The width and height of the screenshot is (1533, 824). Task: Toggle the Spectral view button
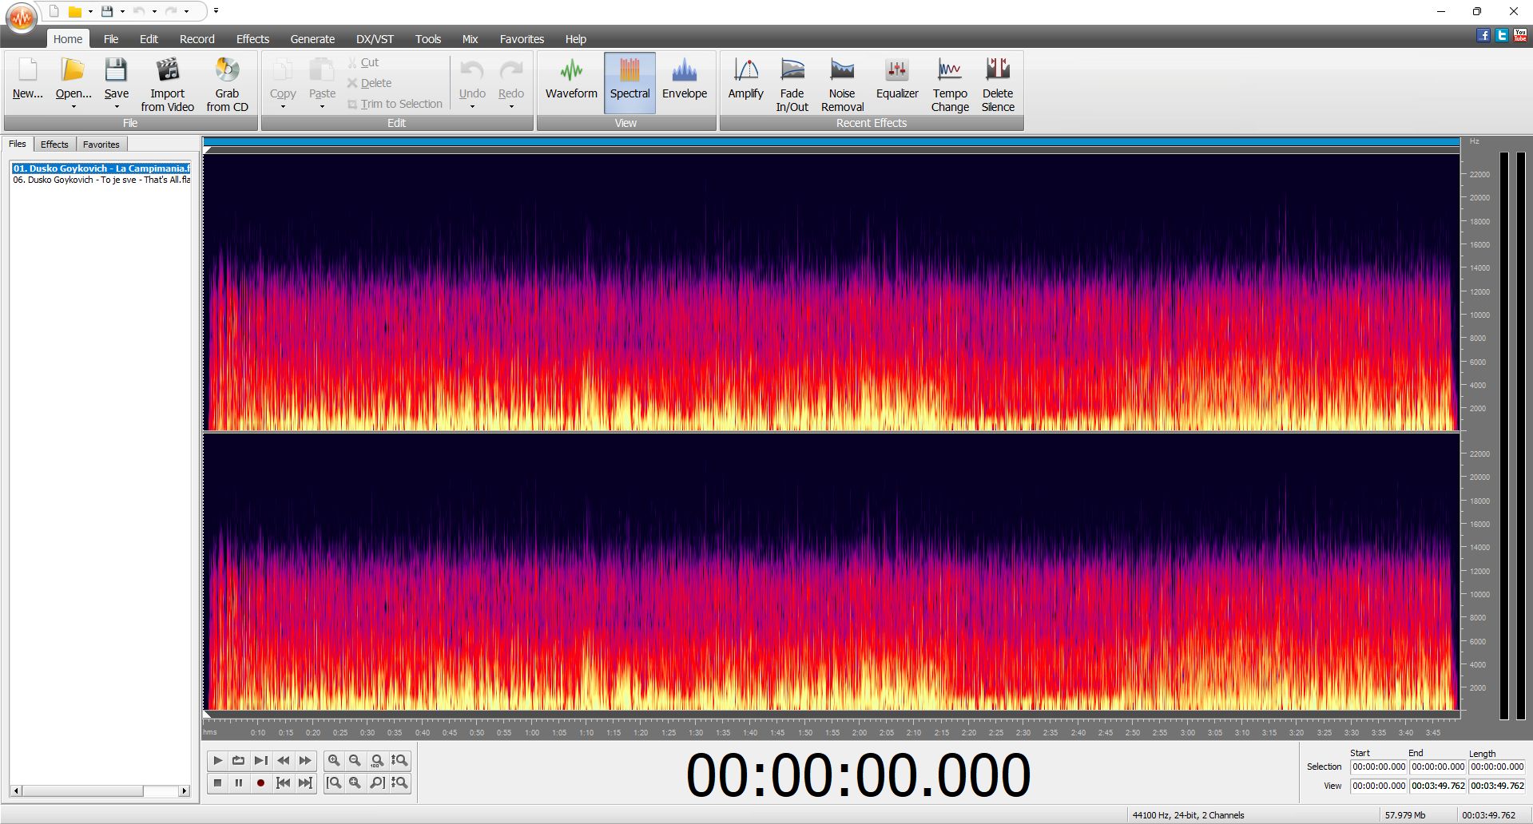[629, 82]
